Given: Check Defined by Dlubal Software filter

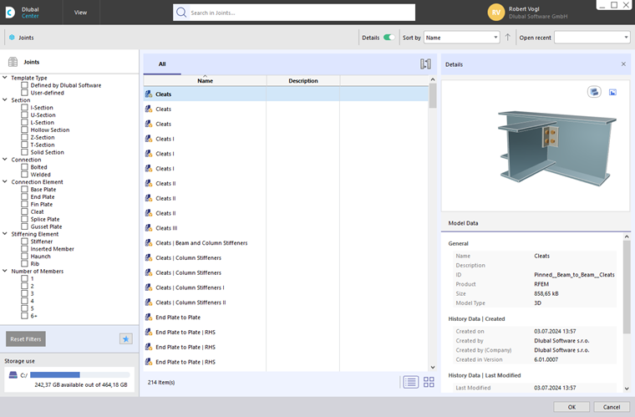Looking at the screenshot, I should [x=25, y=85].
